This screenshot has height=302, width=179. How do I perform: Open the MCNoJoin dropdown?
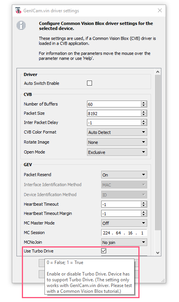[x=124, y=242]
